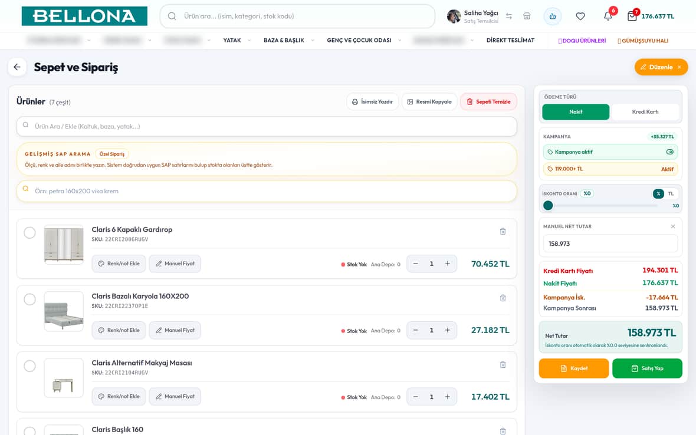Click the robot assistant icon
Screen dimensions: 696x435
coord(553,17)
